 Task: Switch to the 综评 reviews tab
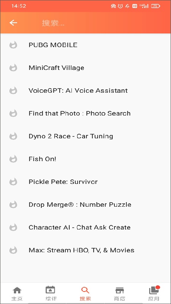pyautogui.click(x=51, y=293)
